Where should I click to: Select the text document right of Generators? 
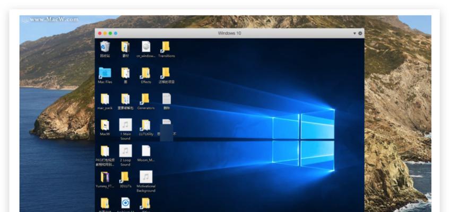166,101
